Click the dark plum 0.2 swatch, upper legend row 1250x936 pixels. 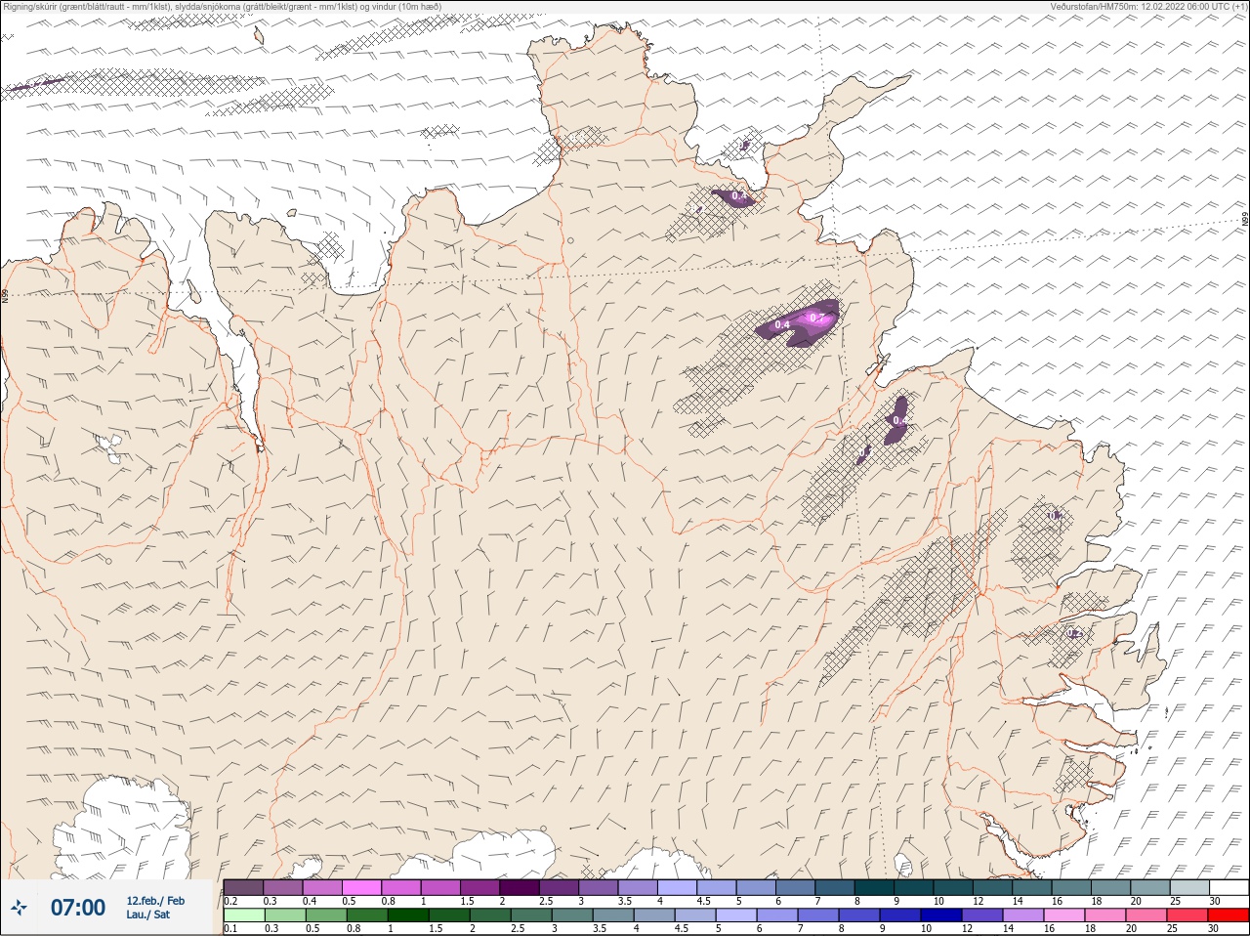pos(243,887)
